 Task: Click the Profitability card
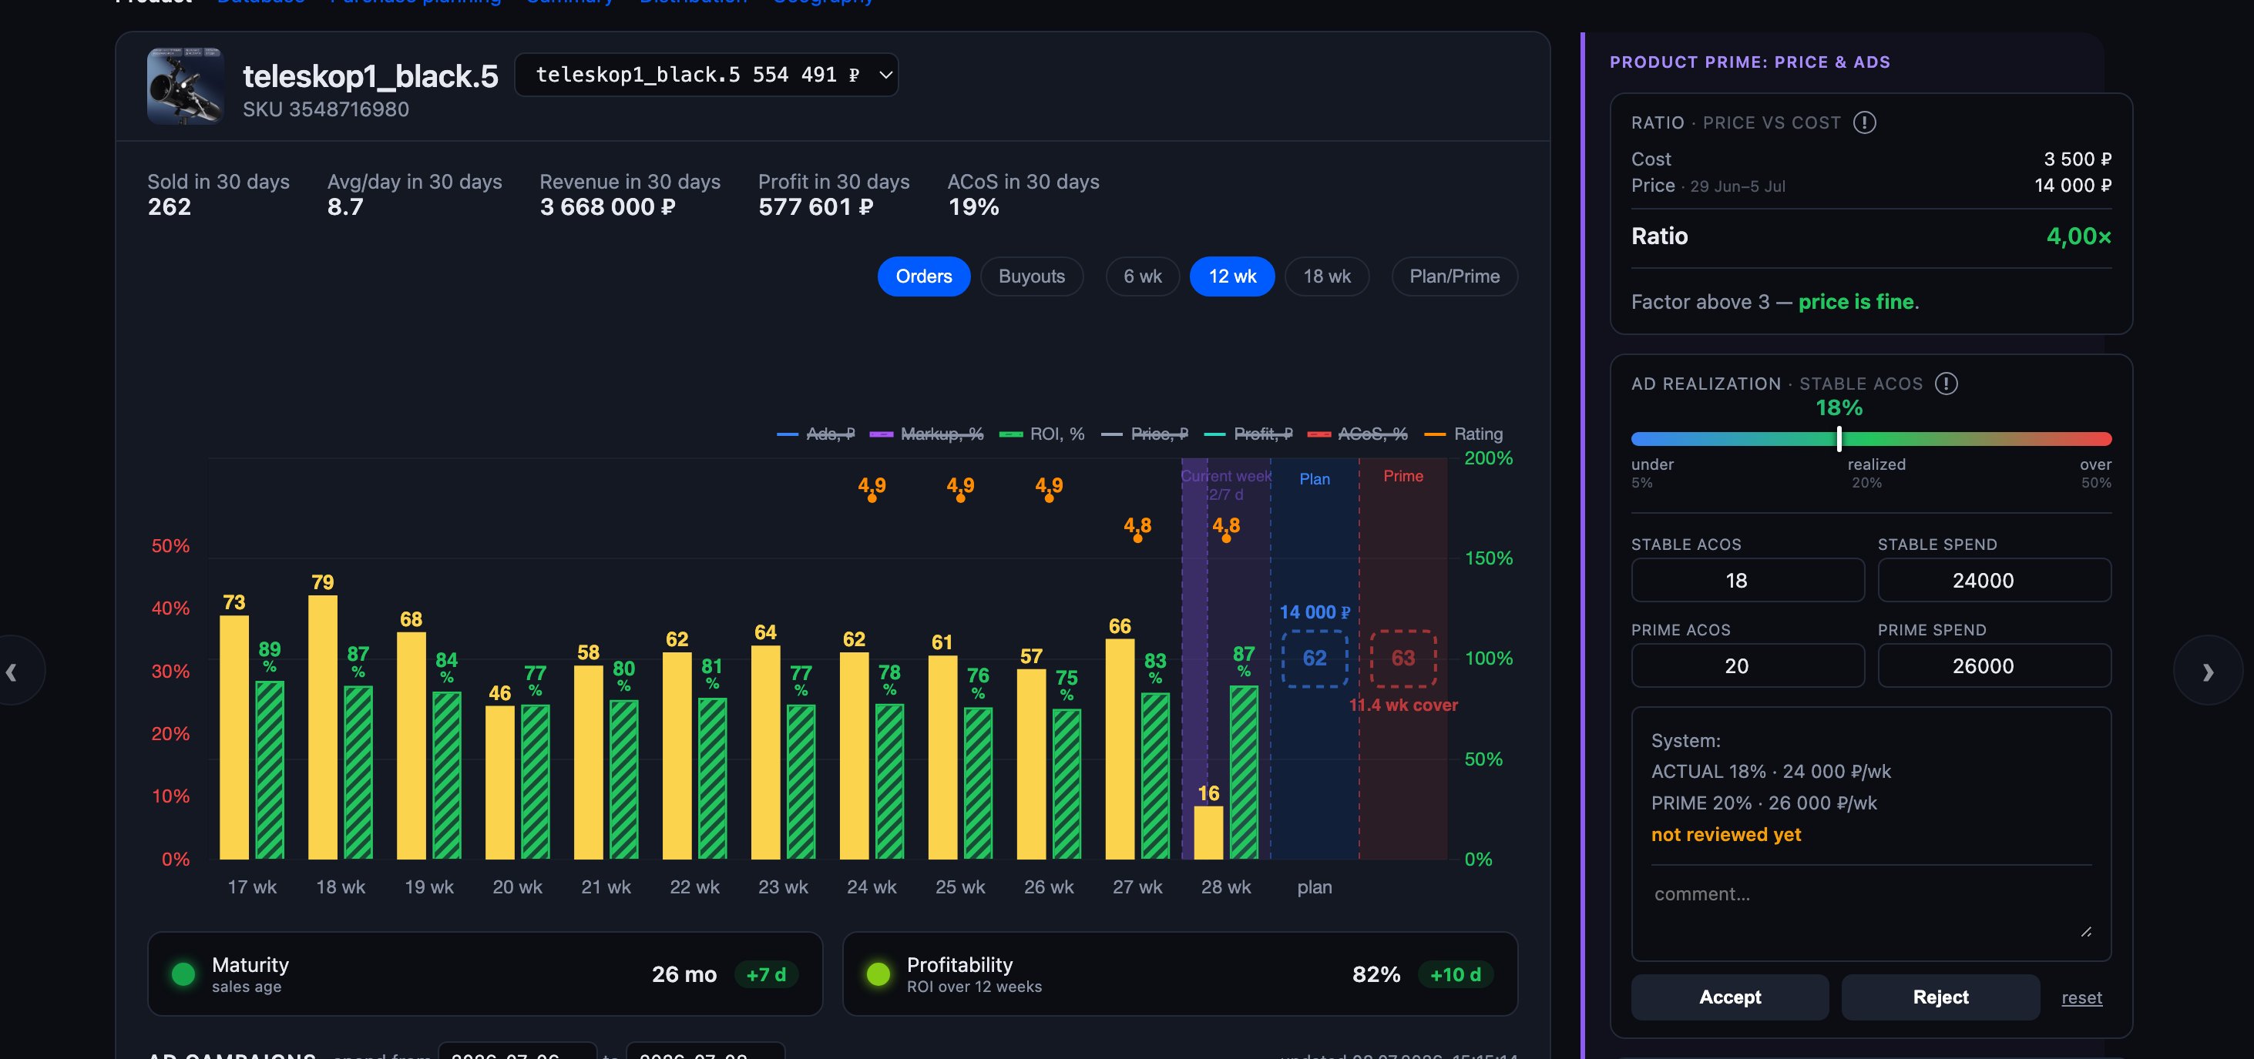pos(1180,974)
